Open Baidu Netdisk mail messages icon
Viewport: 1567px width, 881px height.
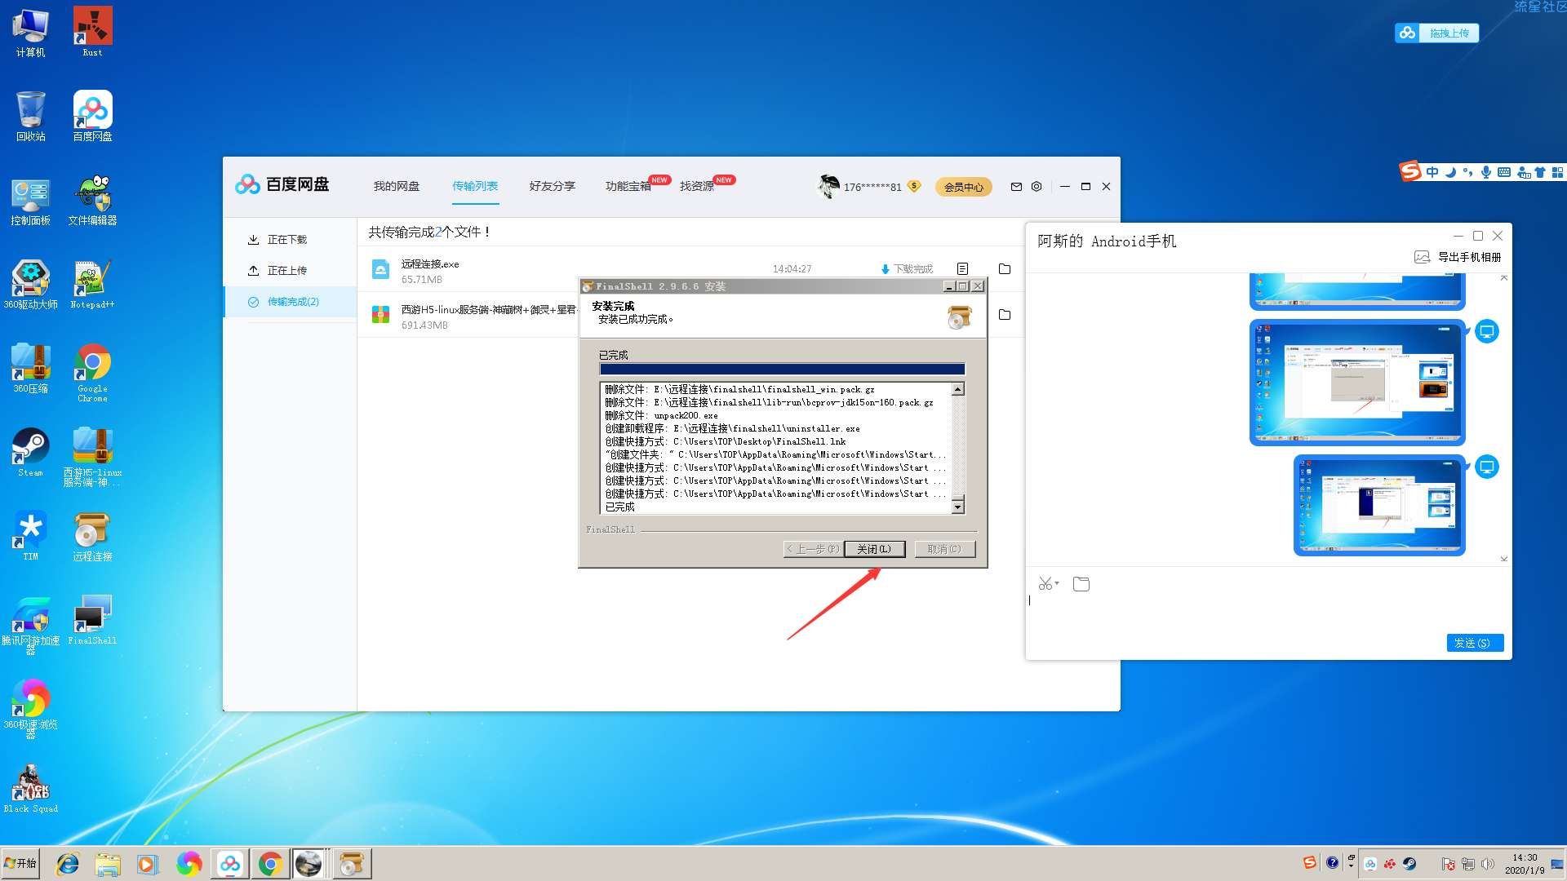[1016, 187]
